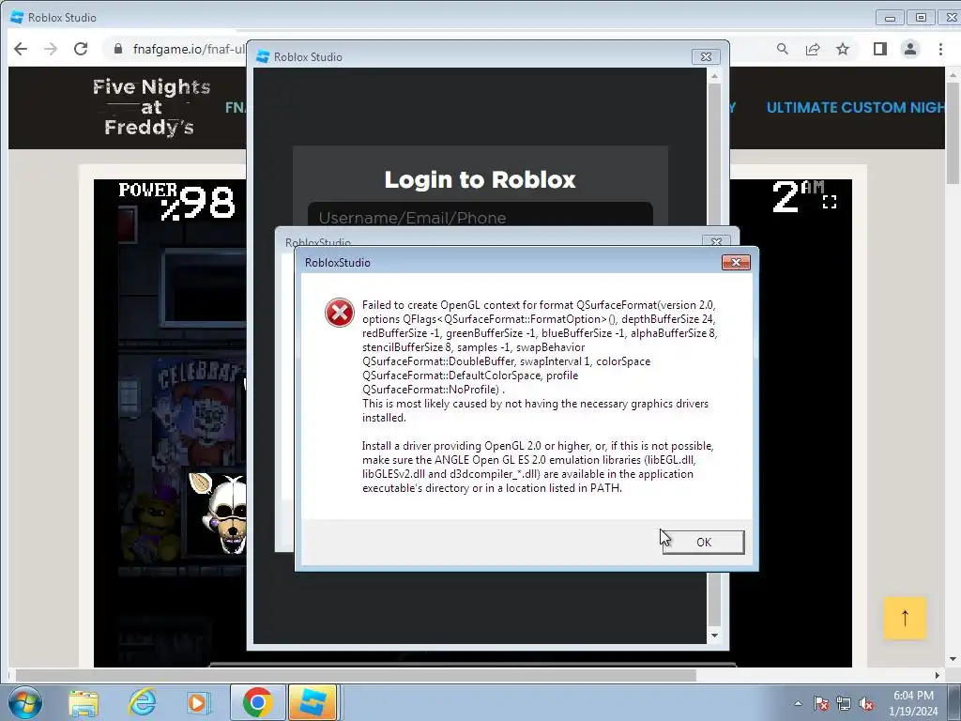Close the Roblox Studio login window
This screenshot has height=721, width=961.
(x=706, y=56)
